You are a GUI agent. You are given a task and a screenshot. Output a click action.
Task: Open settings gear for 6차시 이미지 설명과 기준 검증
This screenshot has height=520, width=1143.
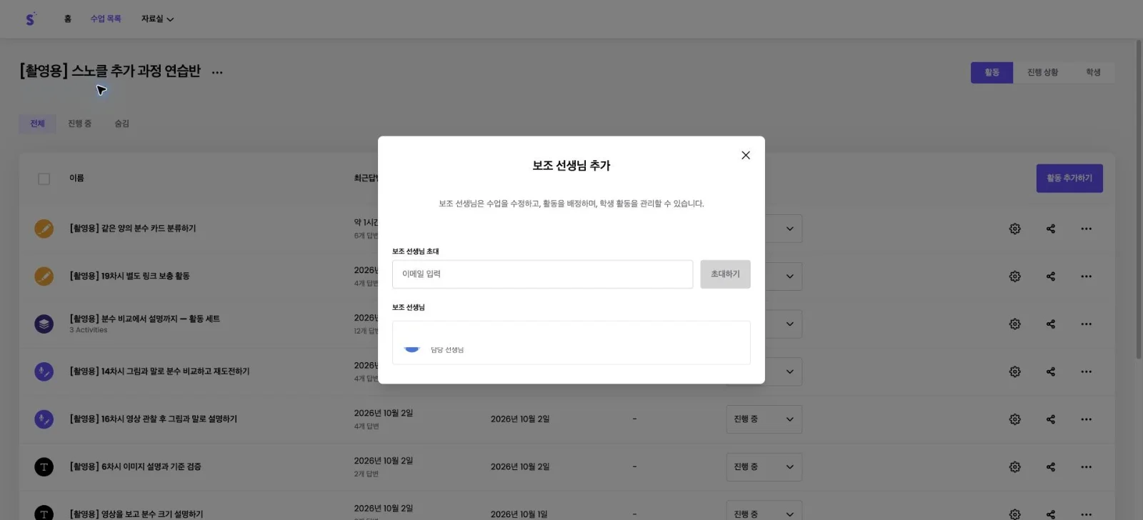(1014, 467)
